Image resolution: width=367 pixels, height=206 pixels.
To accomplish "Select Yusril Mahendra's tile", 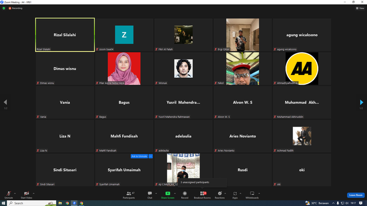I will click(x=183, y=102).
